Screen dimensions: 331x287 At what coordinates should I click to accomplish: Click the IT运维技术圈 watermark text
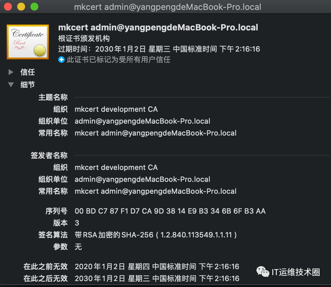pyautogui.click(x=296, y=272)
